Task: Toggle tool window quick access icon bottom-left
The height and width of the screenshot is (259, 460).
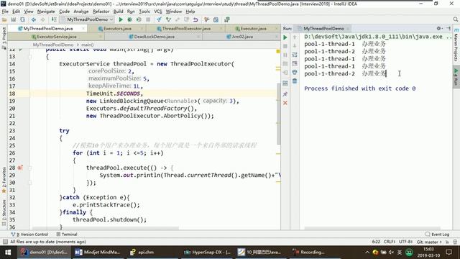Action: pyautogui.click(x=5, y=242)
